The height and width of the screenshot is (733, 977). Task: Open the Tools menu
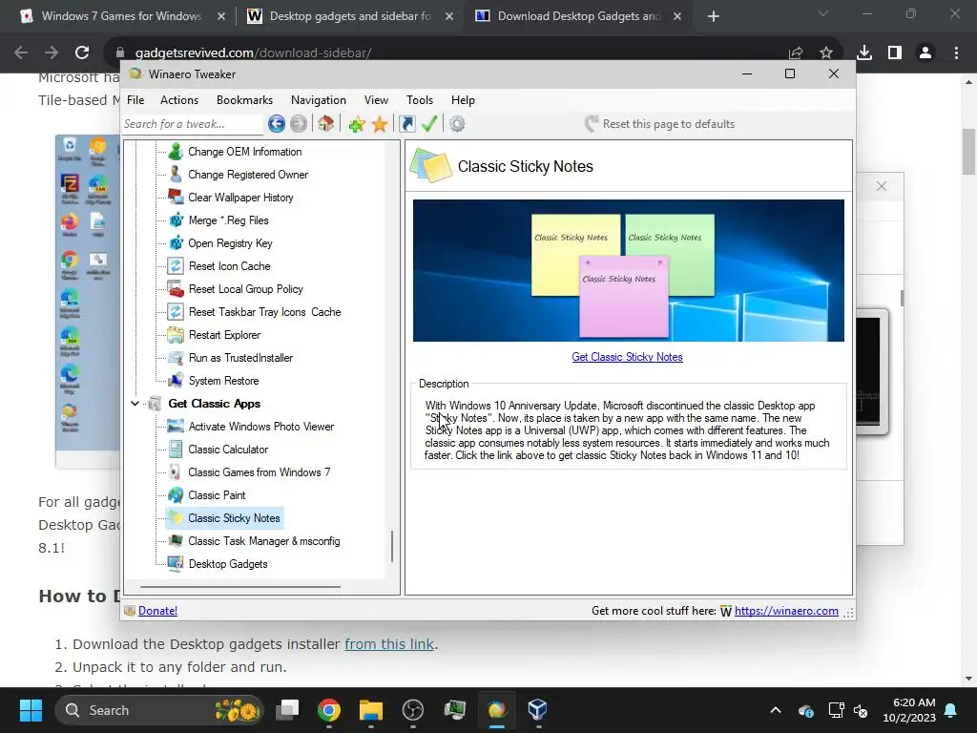pyautogui.click(x=420, y=99)
